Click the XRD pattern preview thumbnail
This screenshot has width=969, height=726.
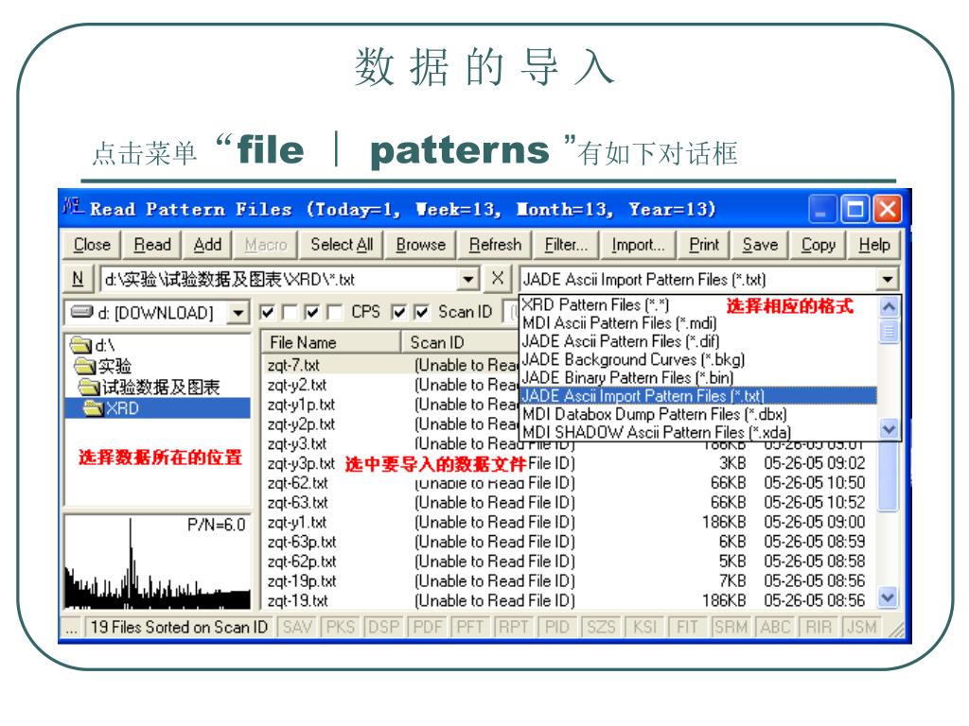tap(158, 562)
